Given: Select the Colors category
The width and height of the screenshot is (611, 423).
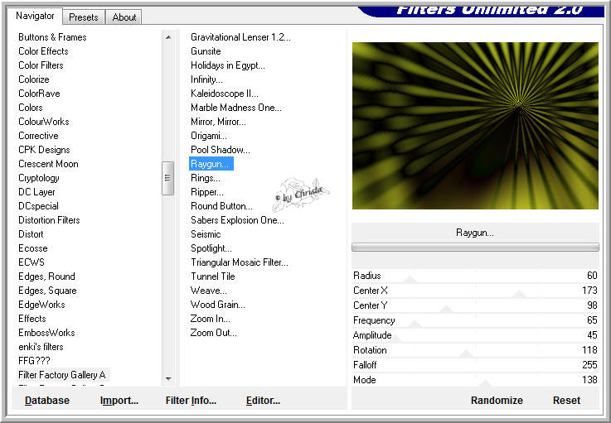Looking at the screenshot, I should tap(31, 108).
